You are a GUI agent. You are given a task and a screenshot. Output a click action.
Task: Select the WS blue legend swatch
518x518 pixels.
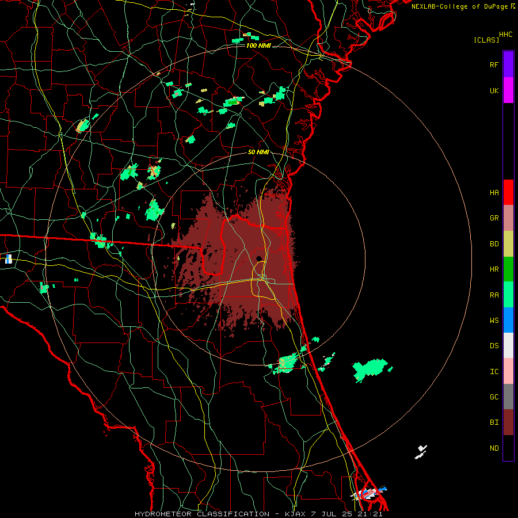[508, 320]
